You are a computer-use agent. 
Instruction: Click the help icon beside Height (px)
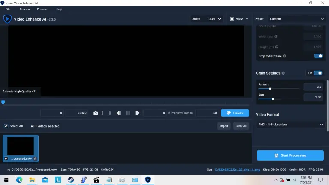pyautogui.click(x=277, y=47)
